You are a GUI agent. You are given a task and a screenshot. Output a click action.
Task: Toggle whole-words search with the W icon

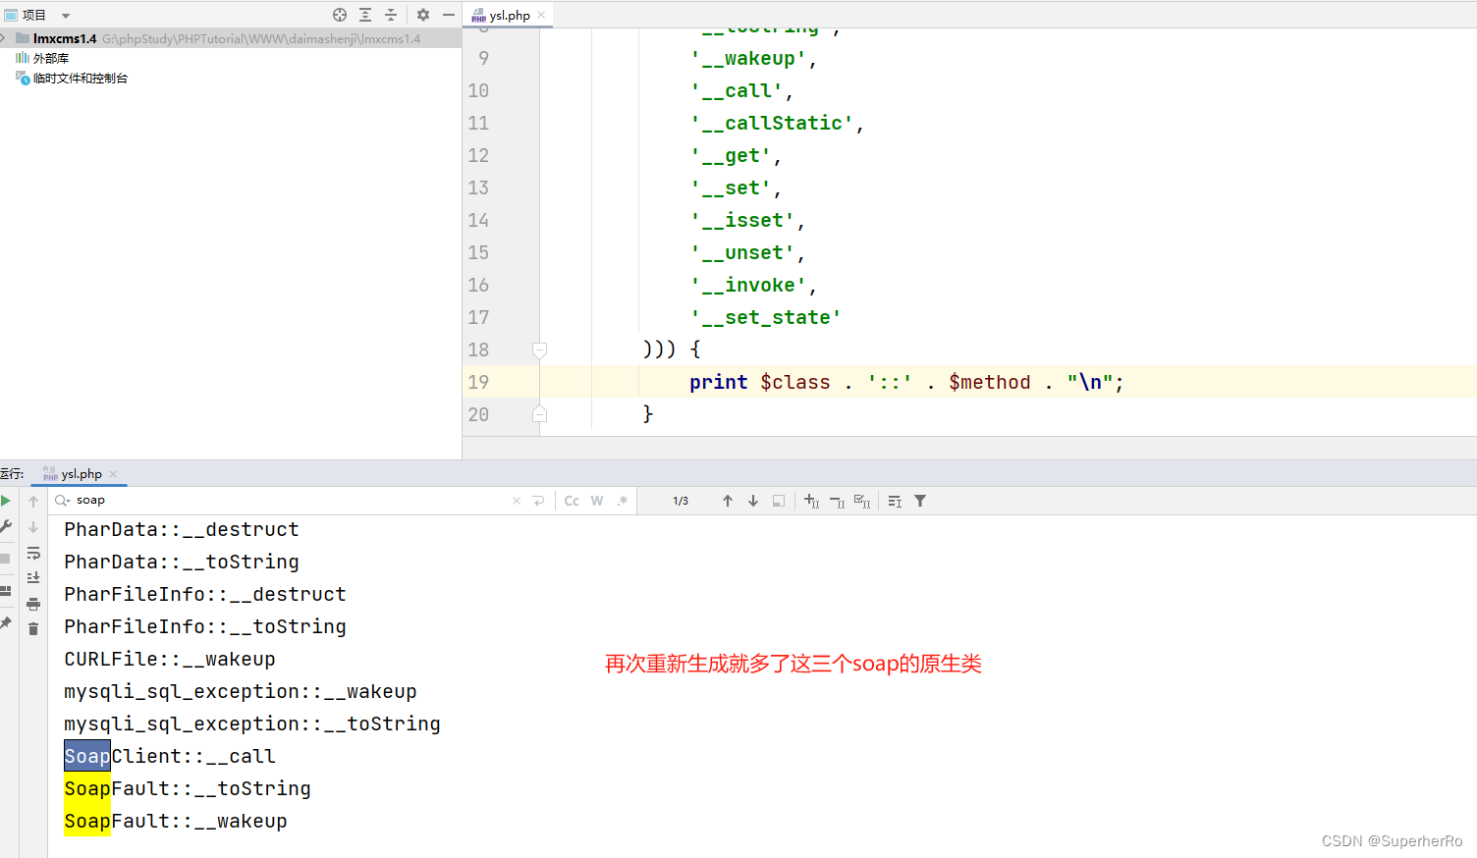coord(596,501)
